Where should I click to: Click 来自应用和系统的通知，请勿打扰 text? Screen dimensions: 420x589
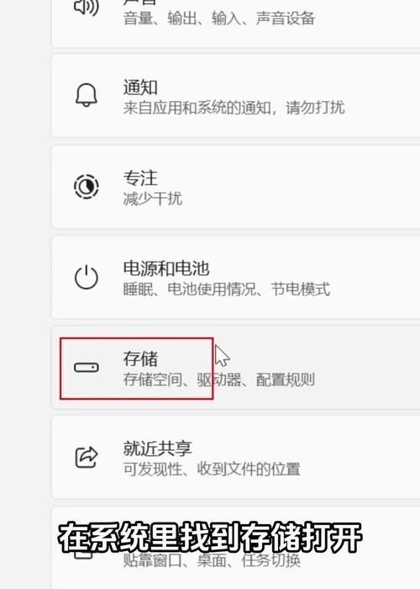pos(234,109)
